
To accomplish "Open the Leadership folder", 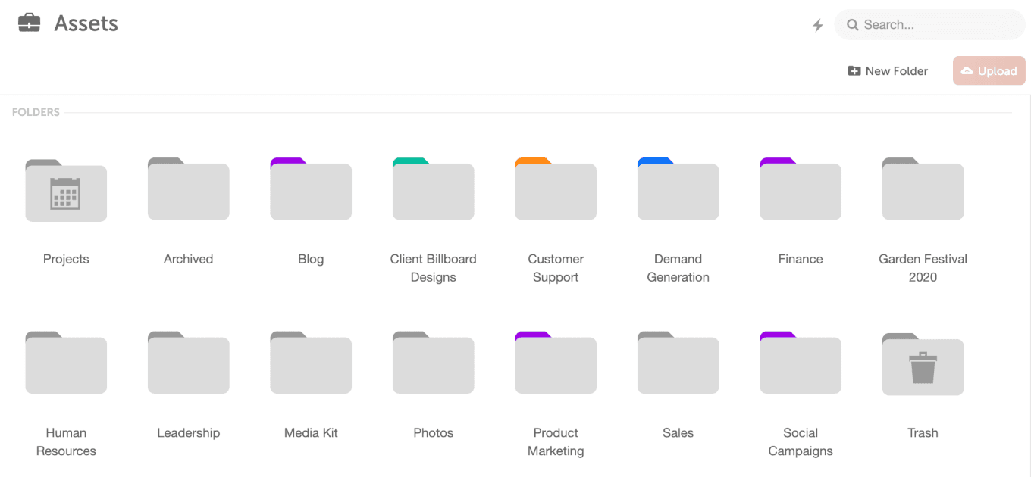I will (x=188, y=364).
